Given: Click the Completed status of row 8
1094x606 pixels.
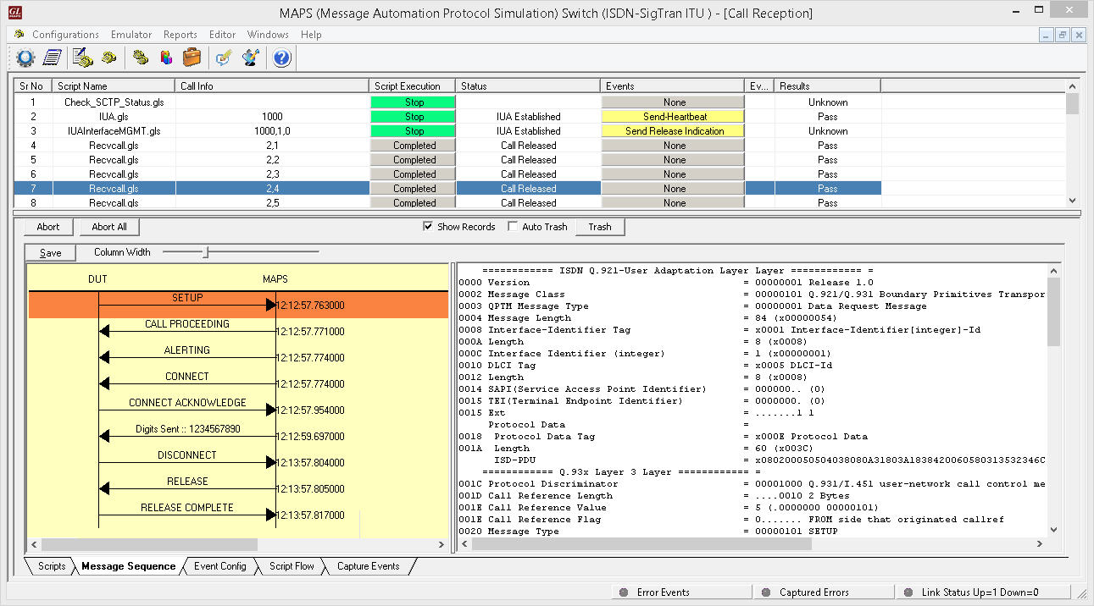Looking at the screenshot, I should point(414,203).
